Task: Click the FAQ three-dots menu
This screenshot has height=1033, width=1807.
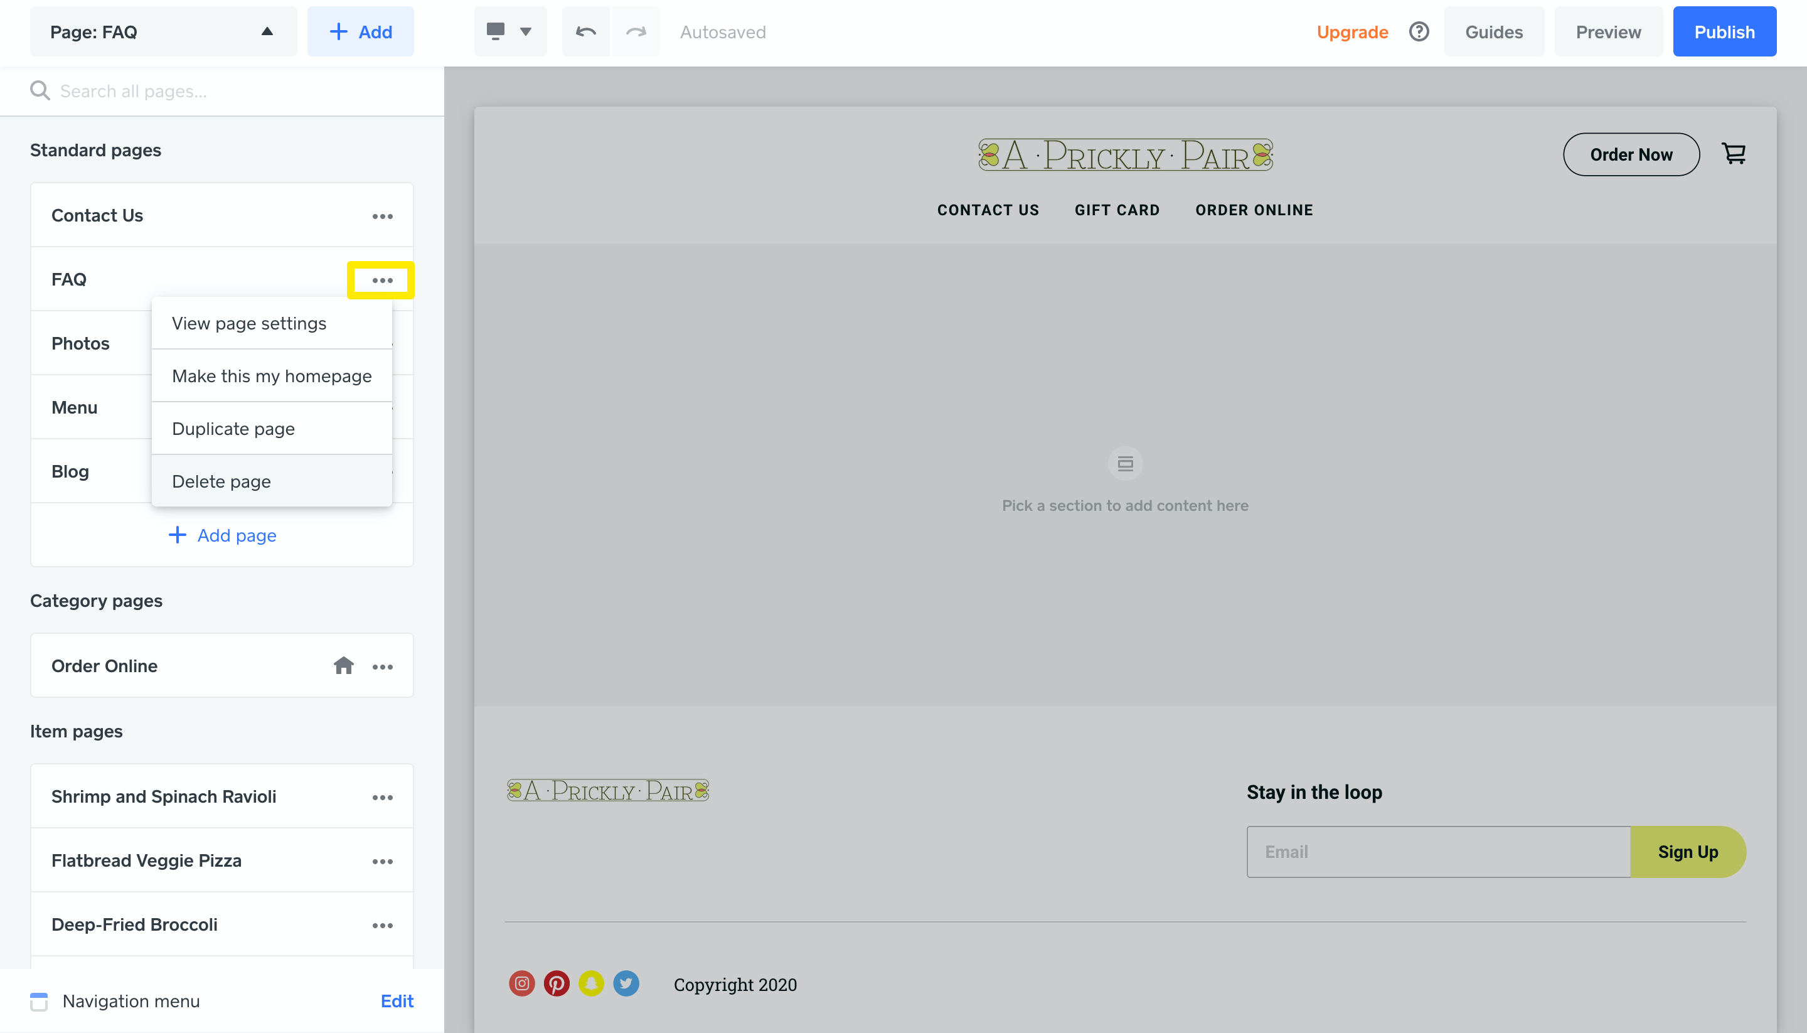Action: click(x=382, y=281)
